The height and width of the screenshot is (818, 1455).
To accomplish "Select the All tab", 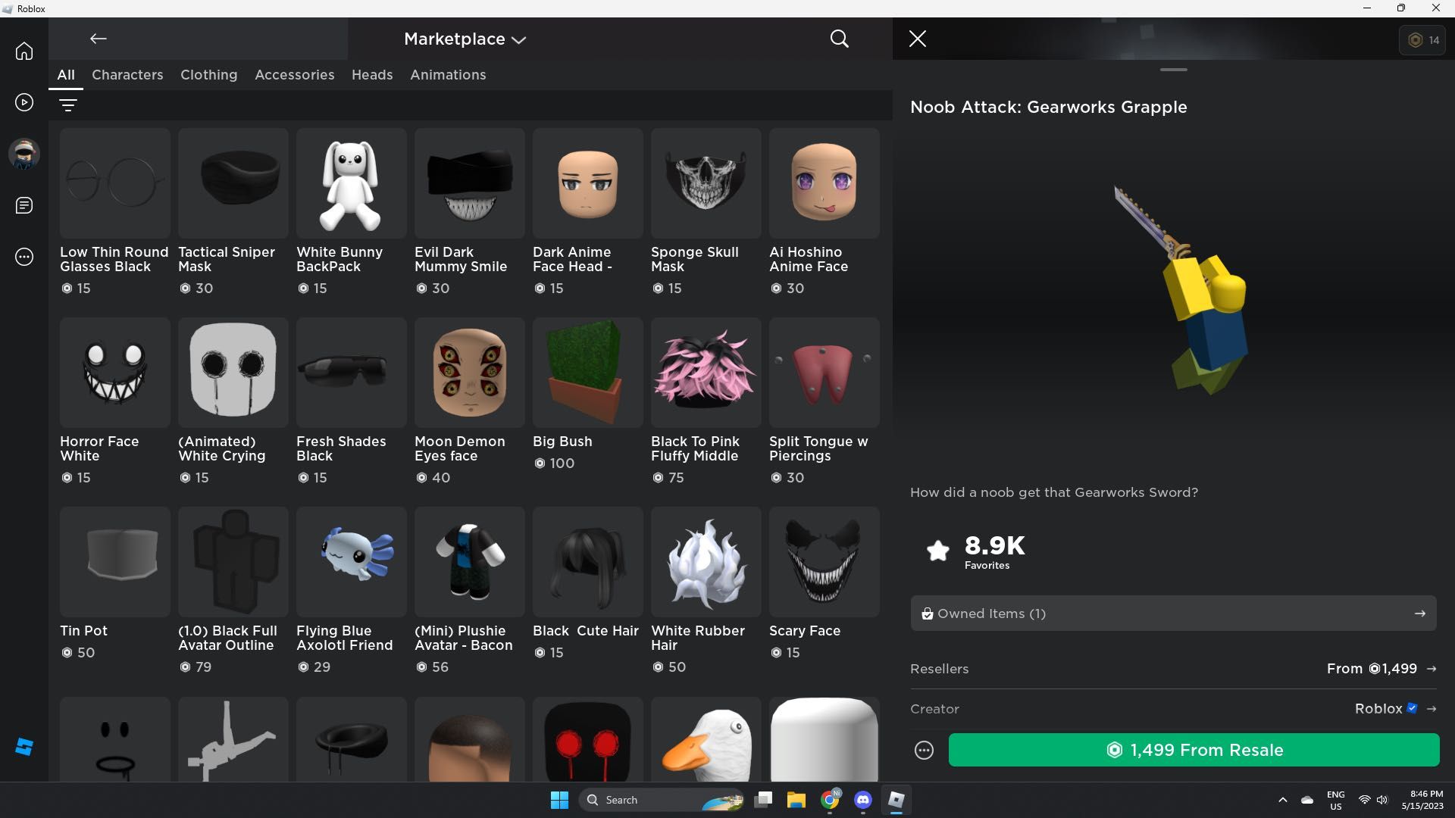I will pyautogui.click(x=66, y=75).
